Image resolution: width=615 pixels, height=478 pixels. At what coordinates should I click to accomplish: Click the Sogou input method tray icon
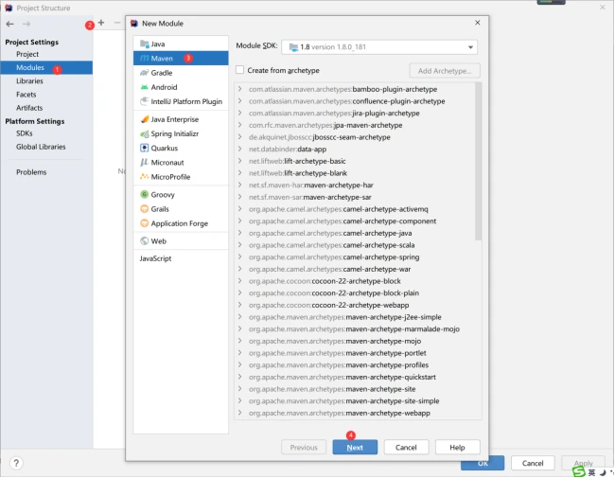[579, 471]
